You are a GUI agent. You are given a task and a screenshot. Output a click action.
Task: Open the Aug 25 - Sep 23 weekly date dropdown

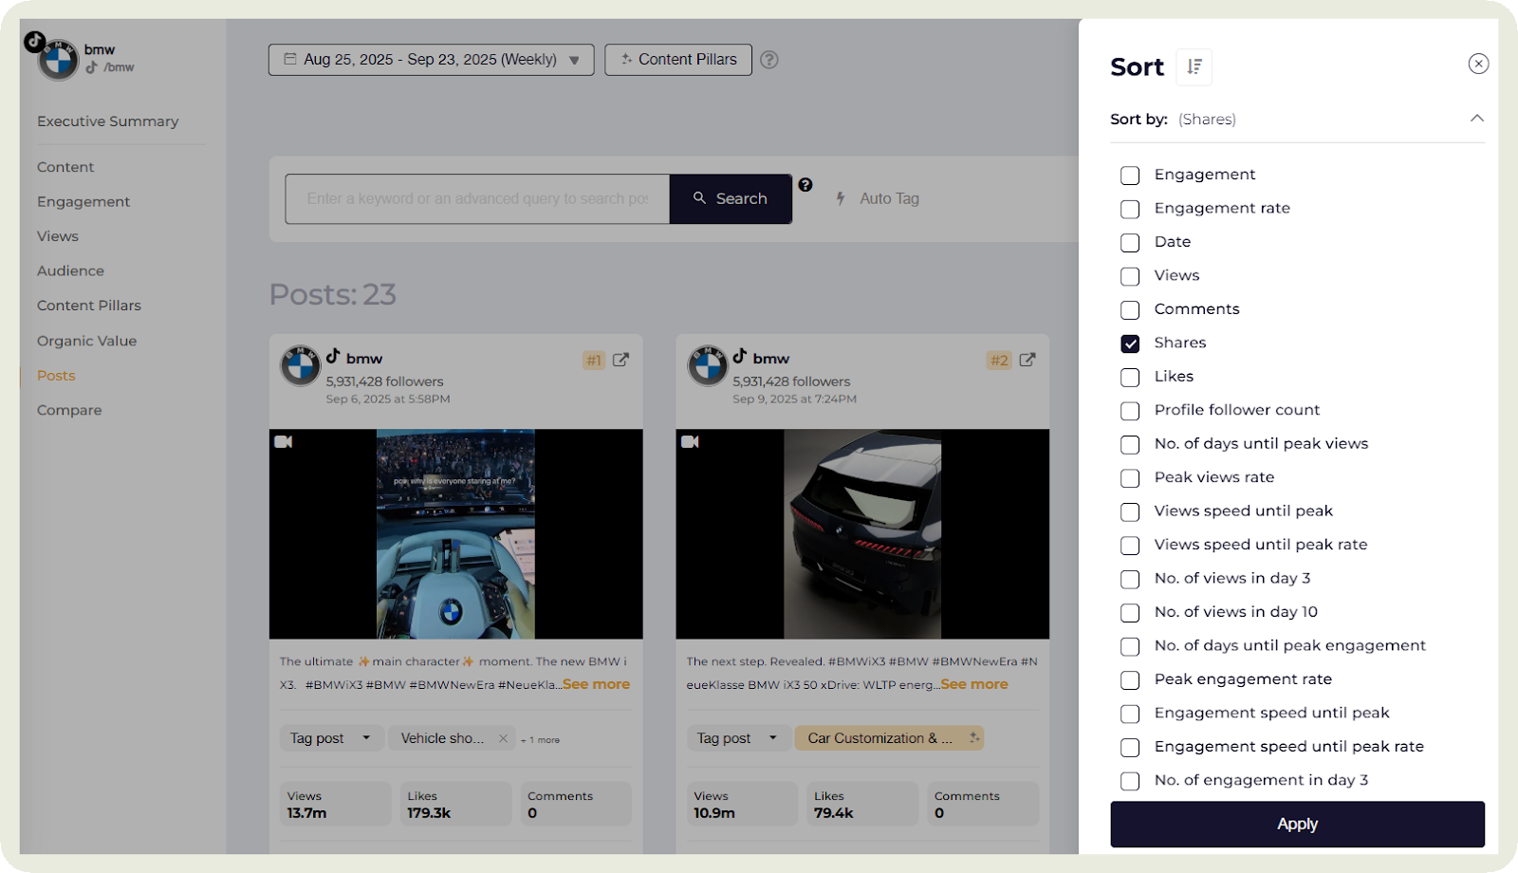click(430, 59)
